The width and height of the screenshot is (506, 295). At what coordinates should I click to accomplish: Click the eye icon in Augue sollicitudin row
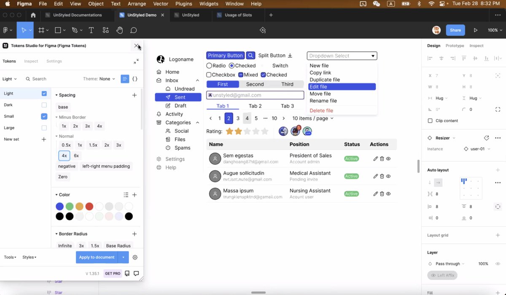click(388, 176)
